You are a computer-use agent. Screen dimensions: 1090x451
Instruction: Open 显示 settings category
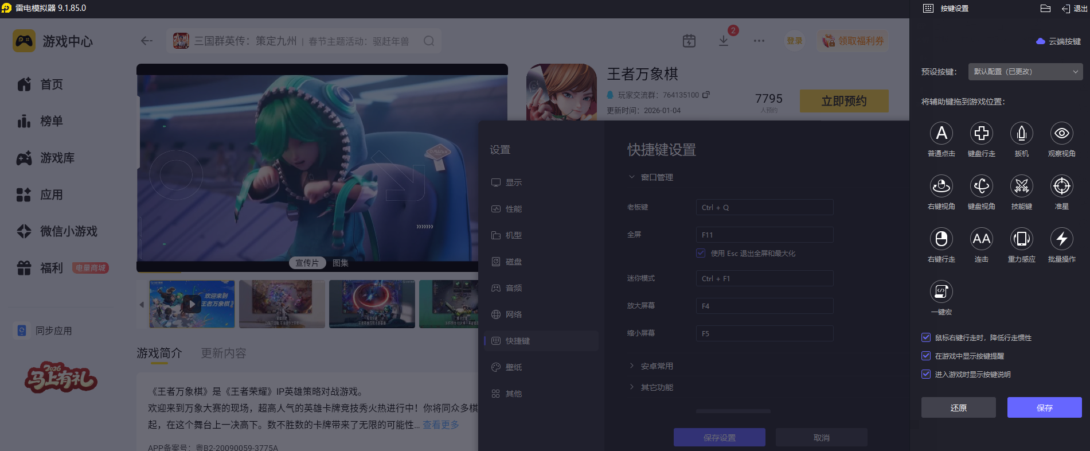[x=541, y=182]
